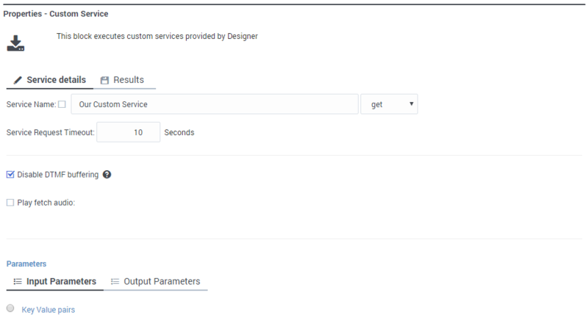Viewport: 588px width, 331px height.
Task: Click the list icon beside Input Parameters
Action: tap(18, 281)
